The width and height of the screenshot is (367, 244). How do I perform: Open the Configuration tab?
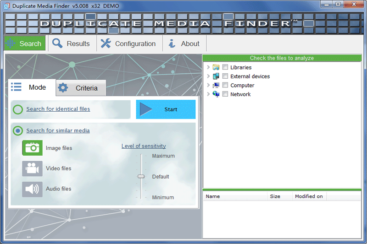point(130,43)
